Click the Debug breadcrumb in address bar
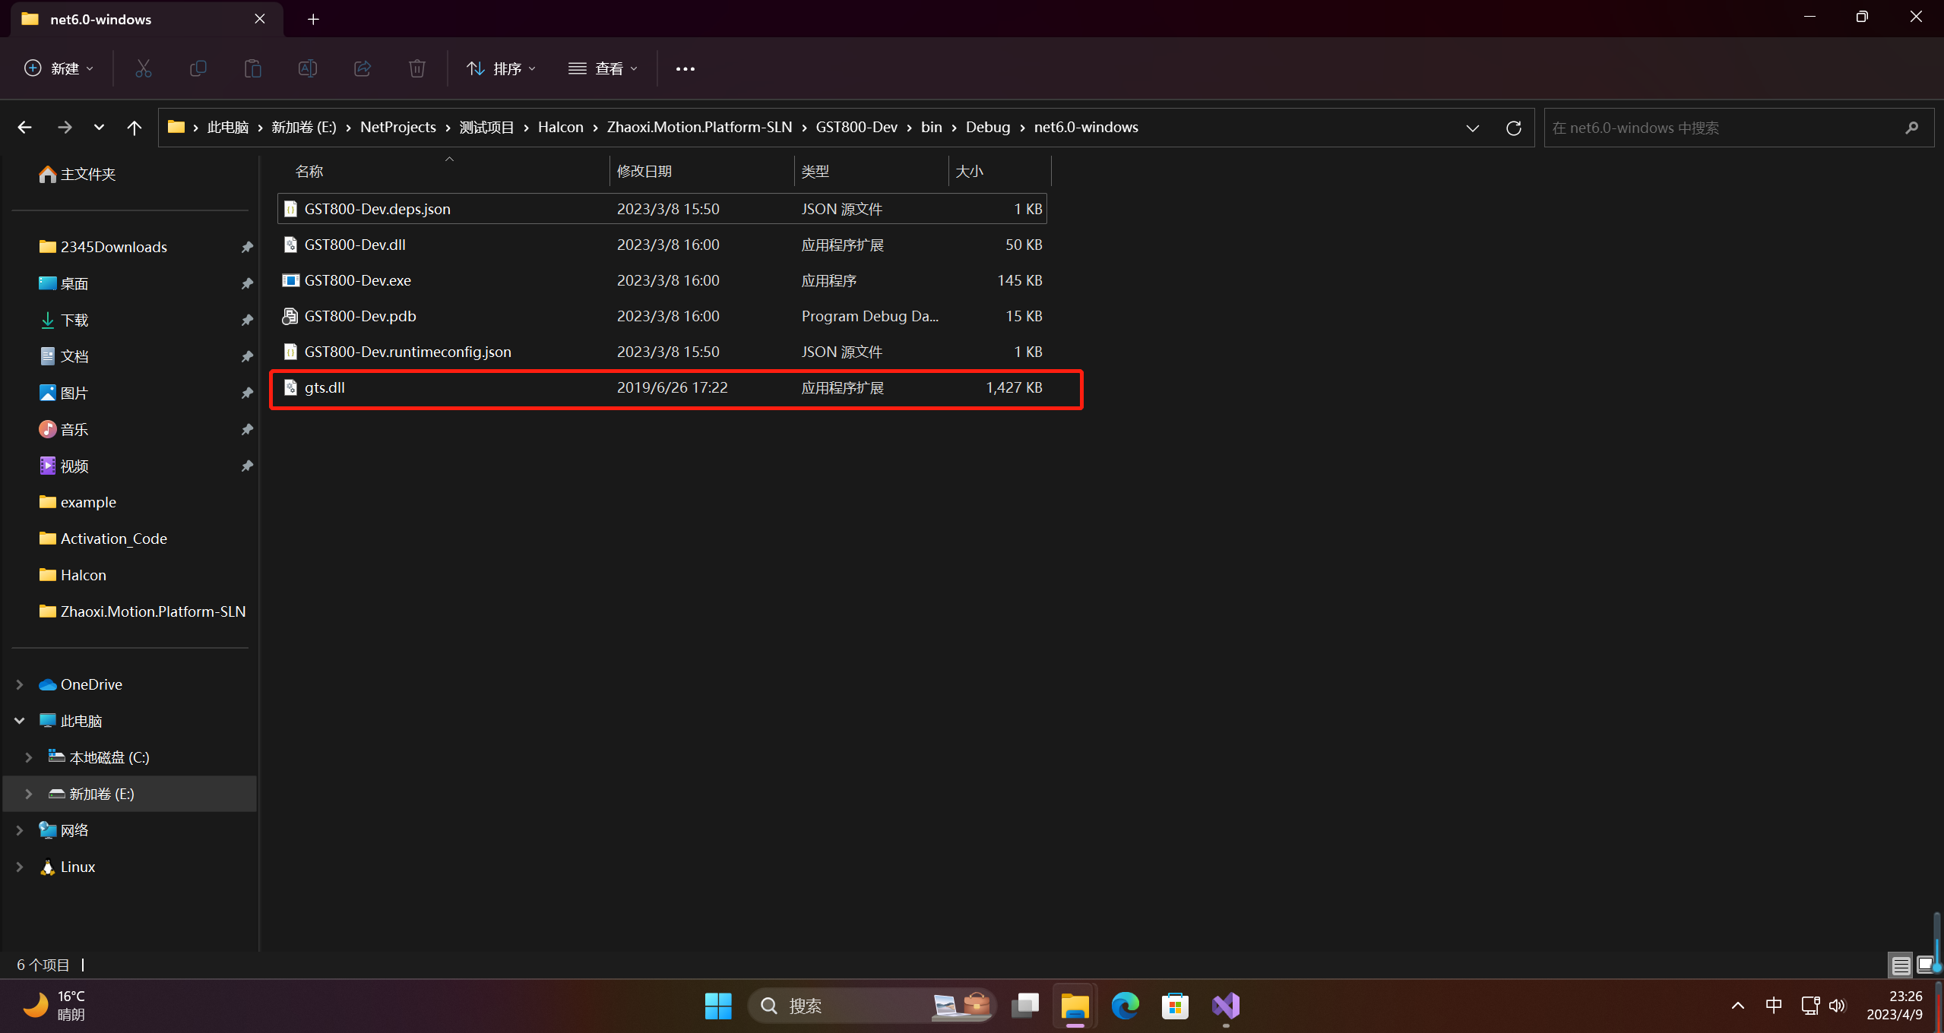 (987, 127)
